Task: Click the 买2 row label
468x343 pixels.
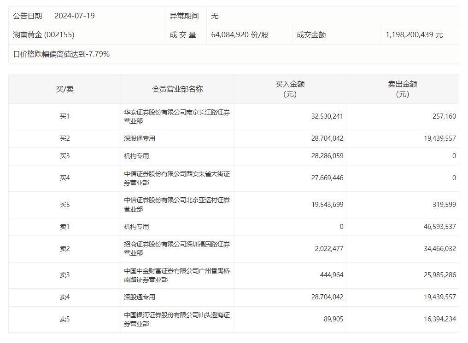Action: tap(65, 138)
